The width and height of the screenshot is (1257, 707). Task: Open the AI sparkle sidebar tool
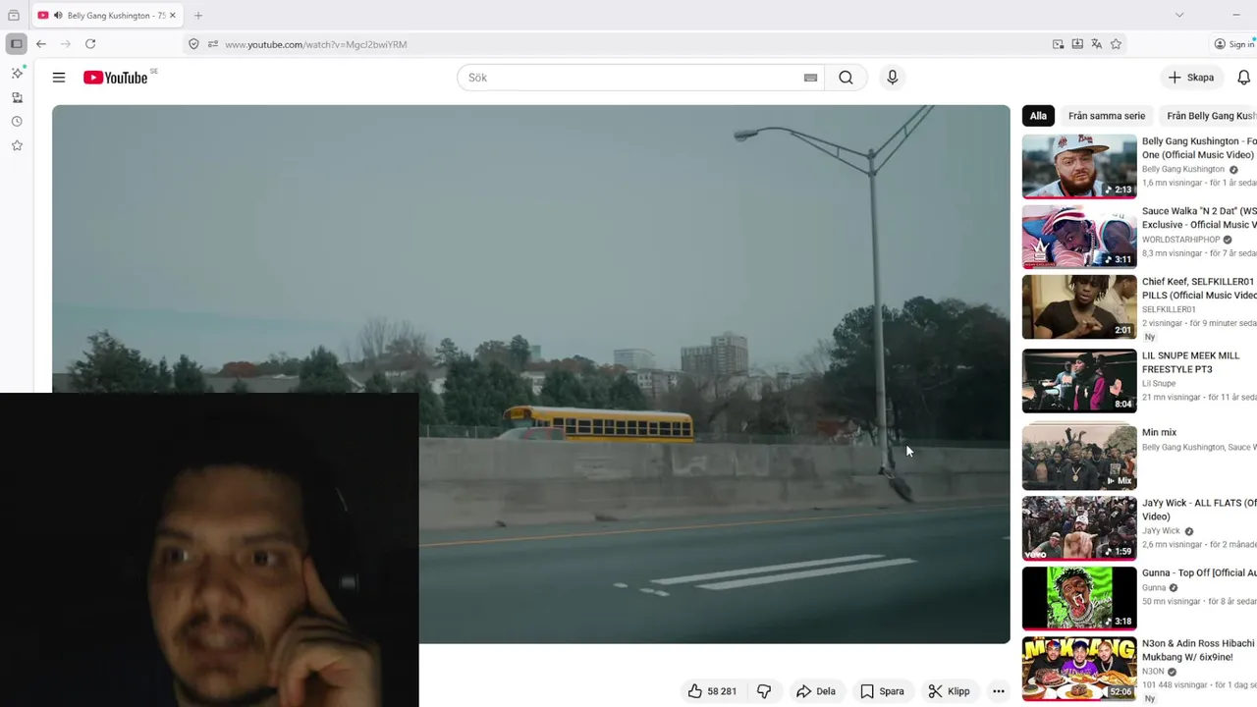[17, 74]
